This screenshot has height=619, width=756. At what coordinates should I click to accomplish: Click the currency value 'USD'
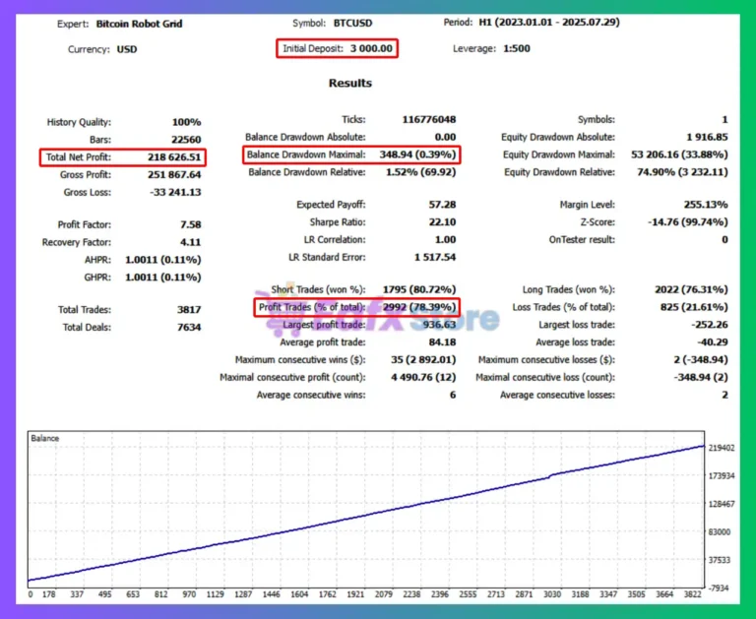[127, 49]
